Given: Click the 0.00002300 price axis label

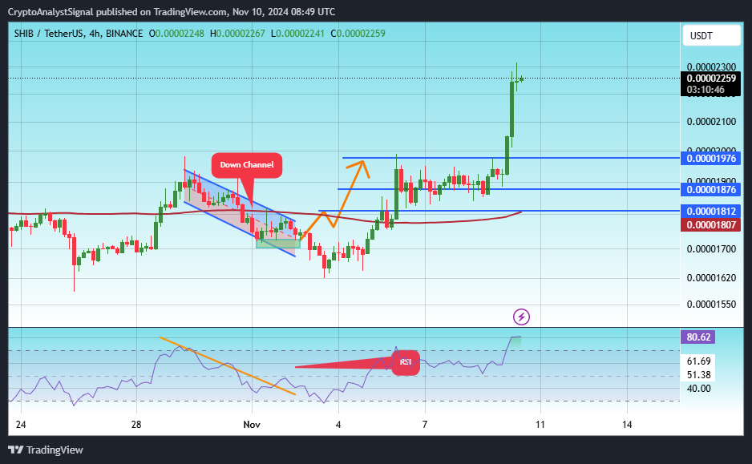Looking at the screenshot, I should click(711, 67).
